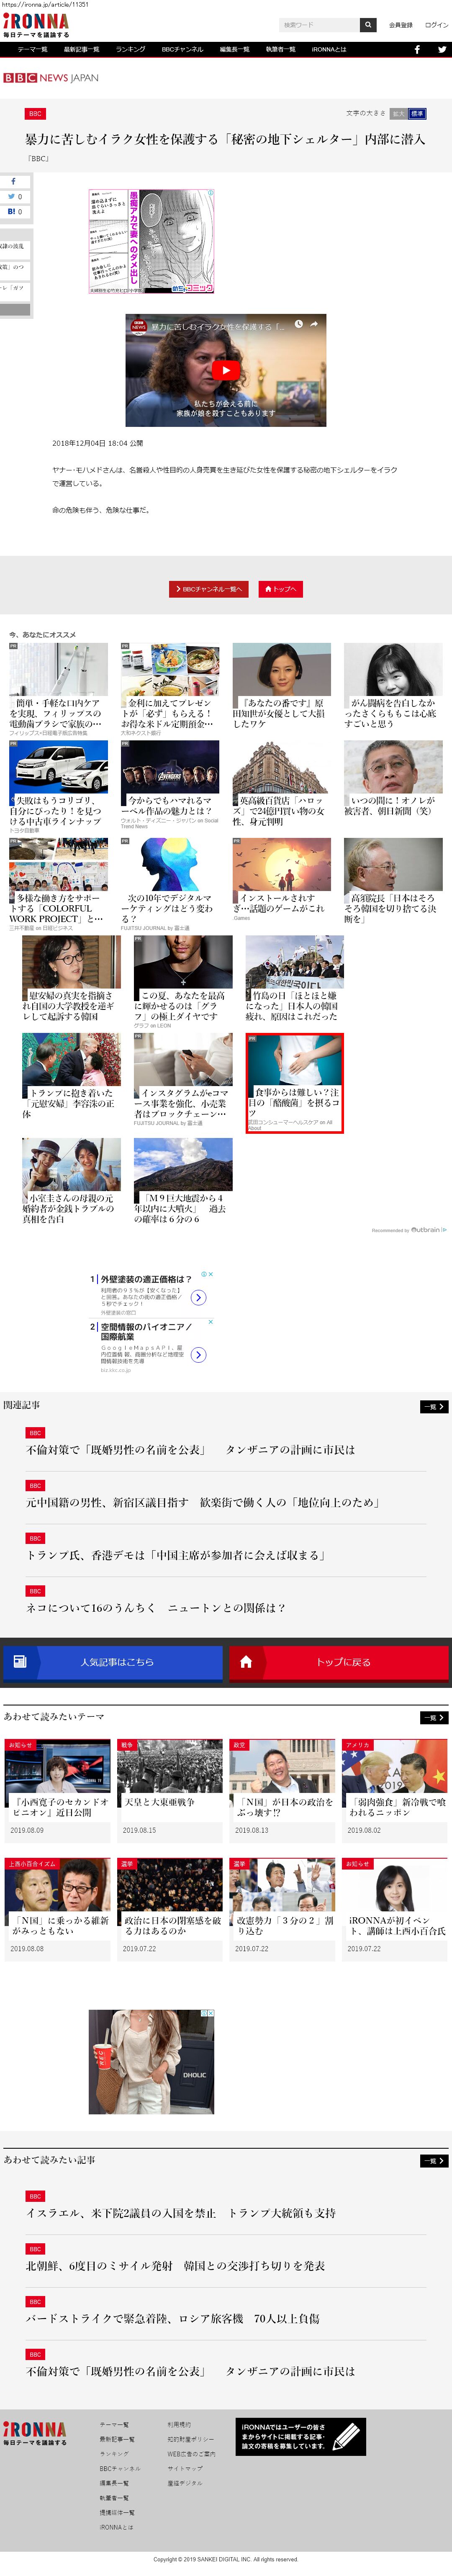The height and width of the screenshot is (2576, 452).
Task: Open article バードストライクで緊急着陸
Action: click(x=173, y=2318)
